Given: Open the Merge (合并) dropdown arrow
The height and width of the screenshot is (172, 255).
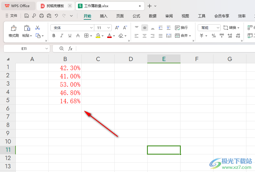Looking at the screenshot, I should pos(190,36).
